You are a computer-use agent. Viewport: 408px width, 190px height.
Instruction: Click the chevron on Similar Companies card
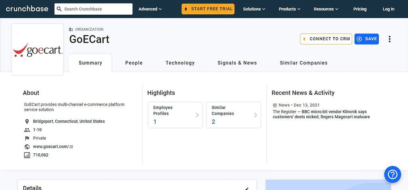(256, 115)
